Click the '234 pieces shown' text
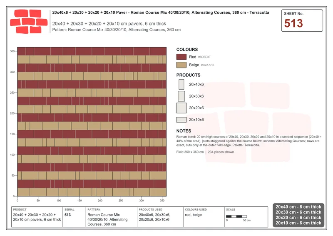Image resolution: width=333 pixels, height=236 pixels. pyautogui.click(x=221, y=152)
